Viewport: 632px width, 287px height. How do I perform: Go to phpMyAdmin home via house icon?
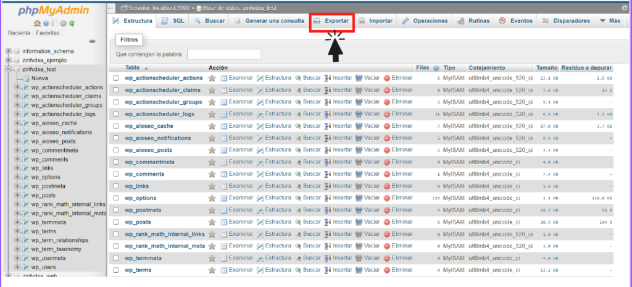coord(38,23)
